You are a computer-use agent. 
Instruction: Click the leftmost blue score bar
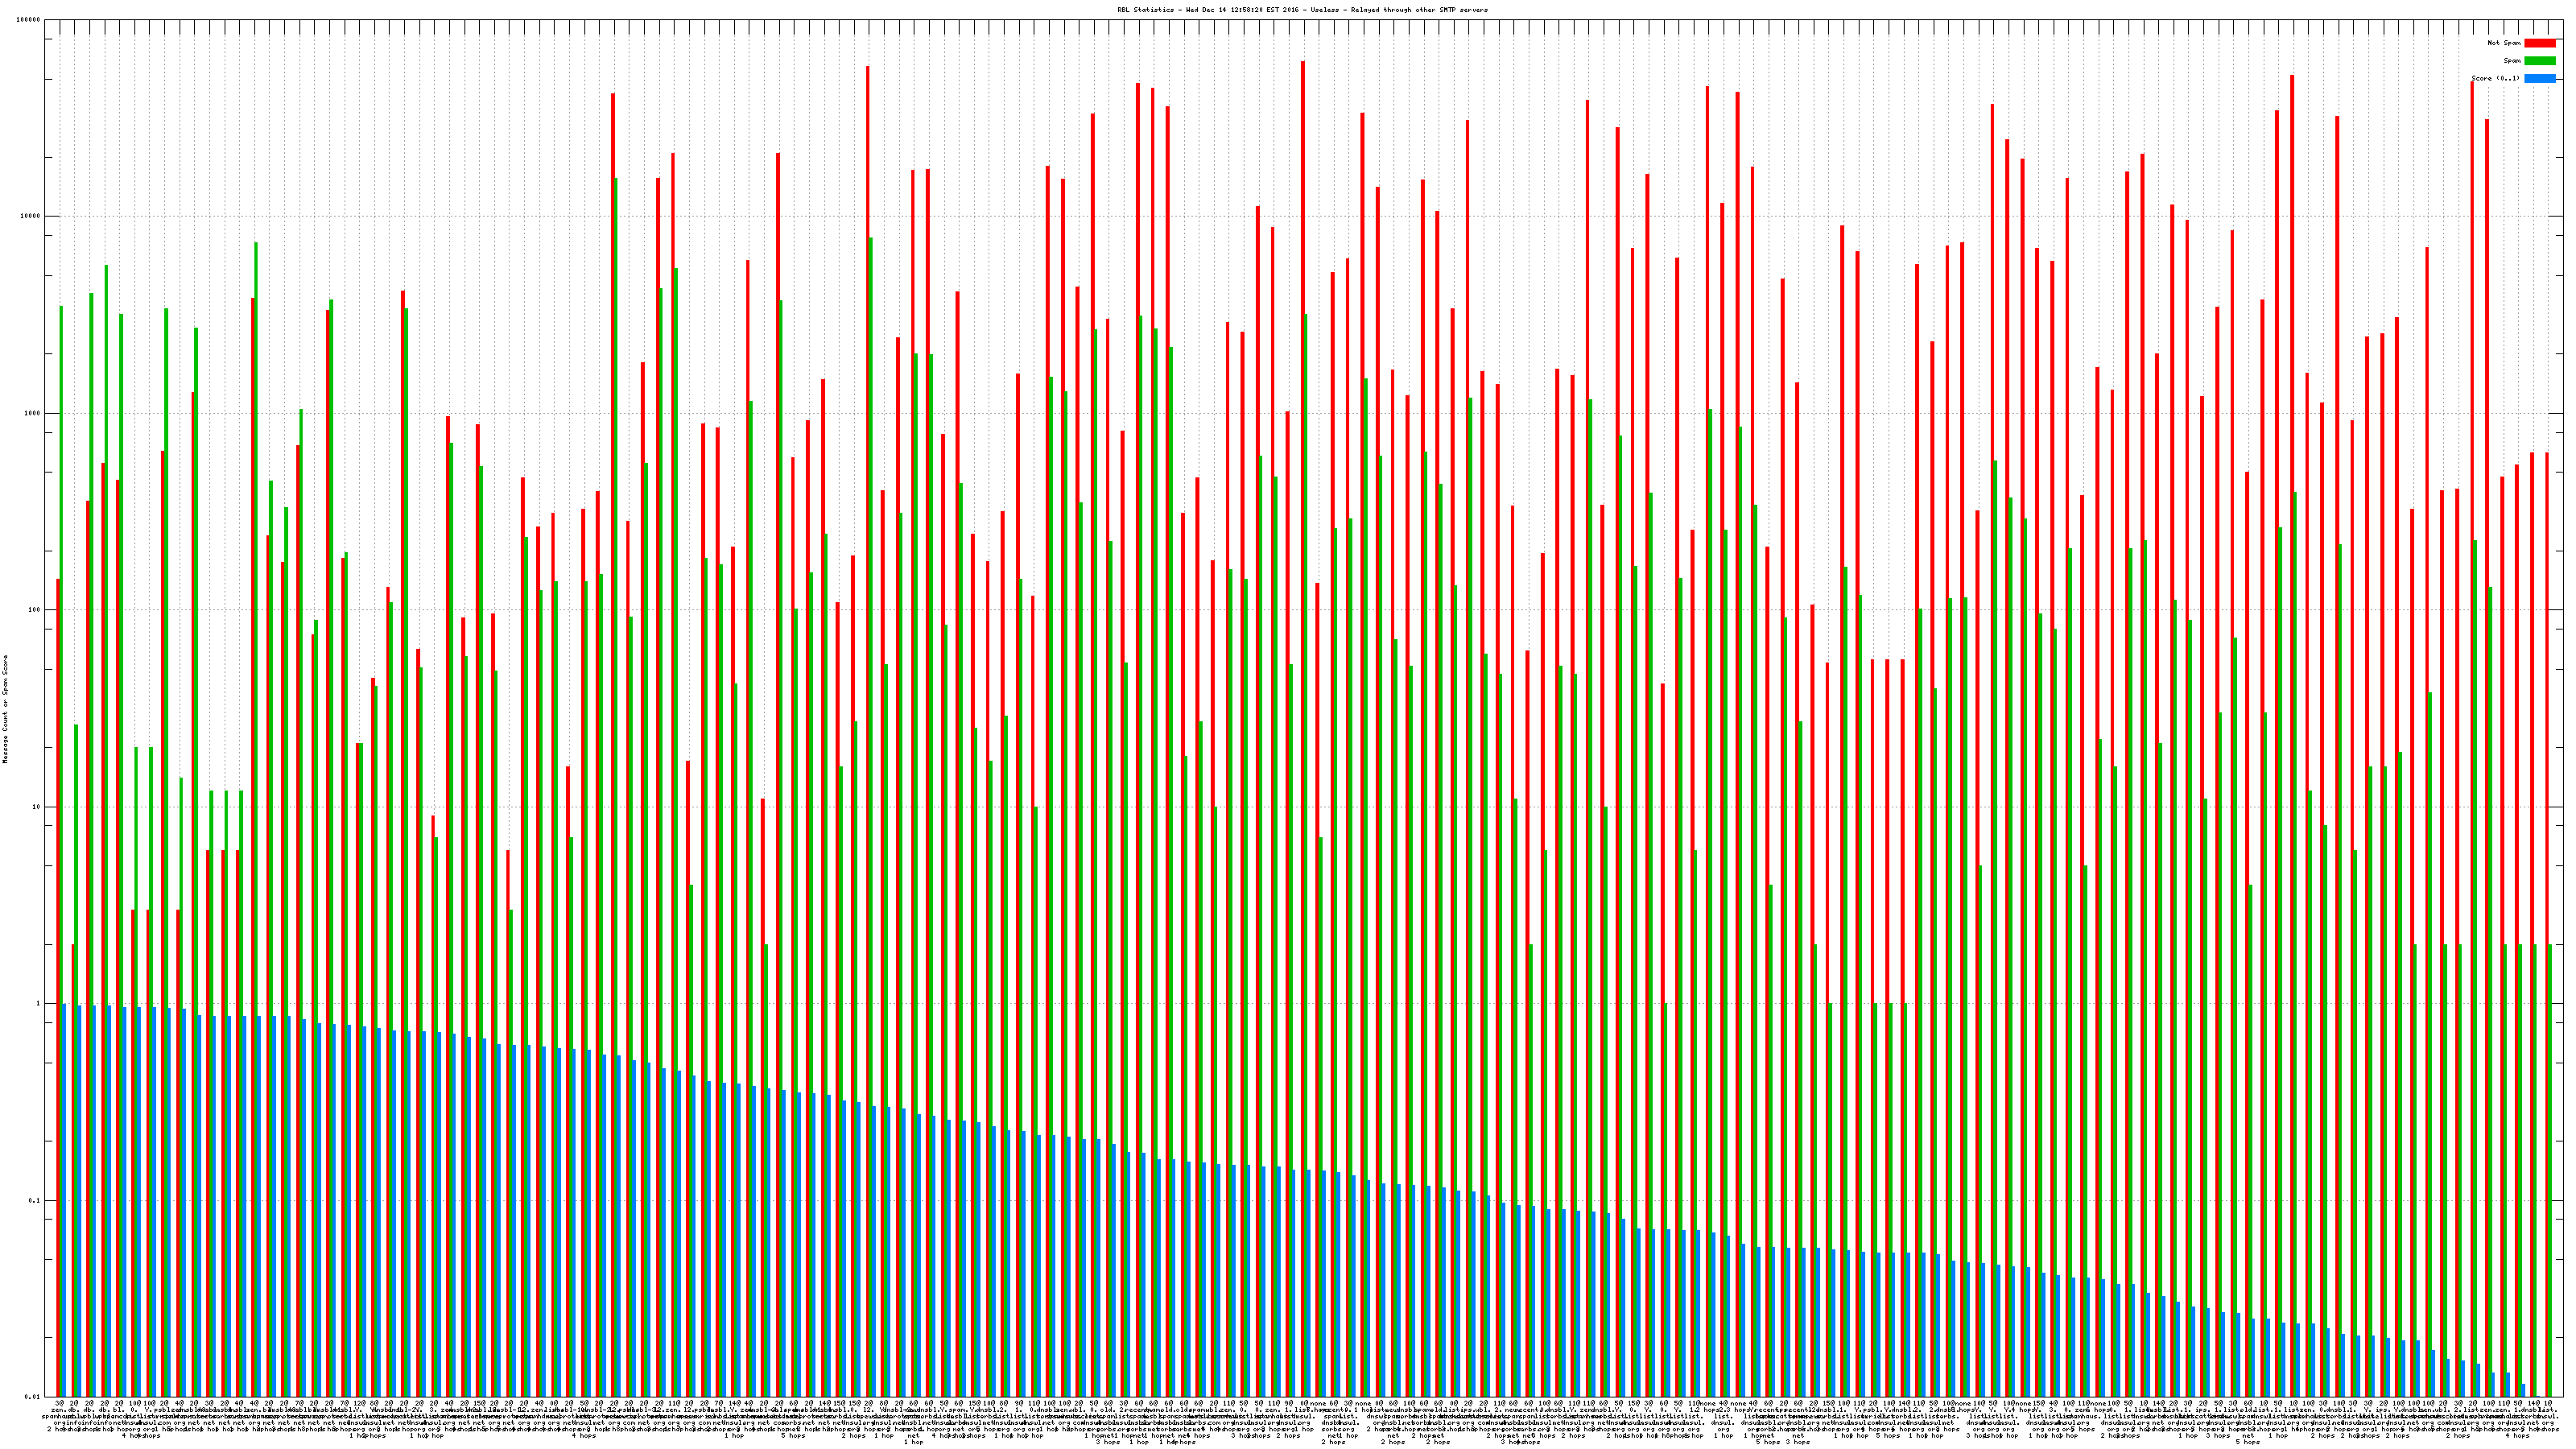coord(64,1200)
